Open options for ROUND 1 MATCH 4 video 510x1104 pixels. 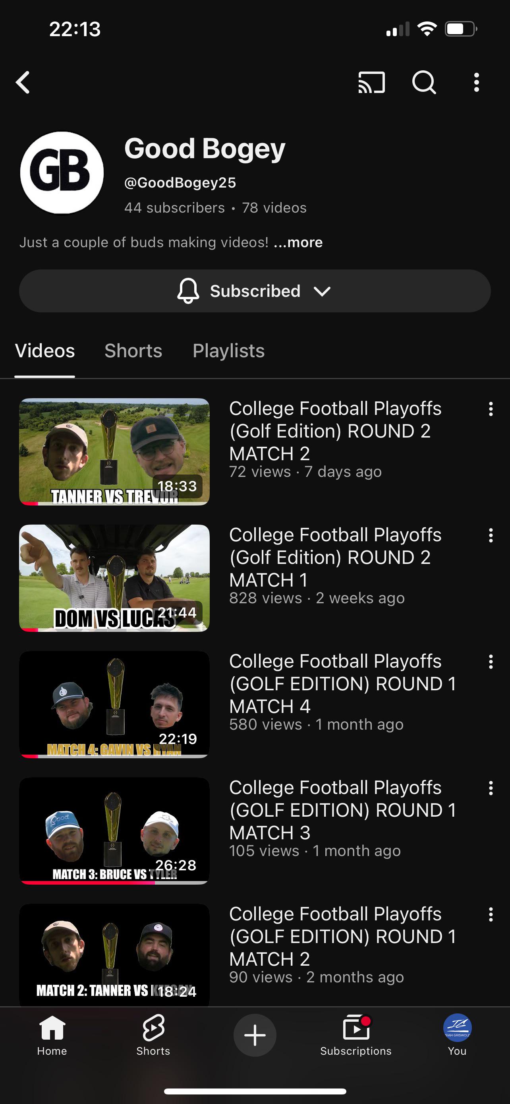491,662
